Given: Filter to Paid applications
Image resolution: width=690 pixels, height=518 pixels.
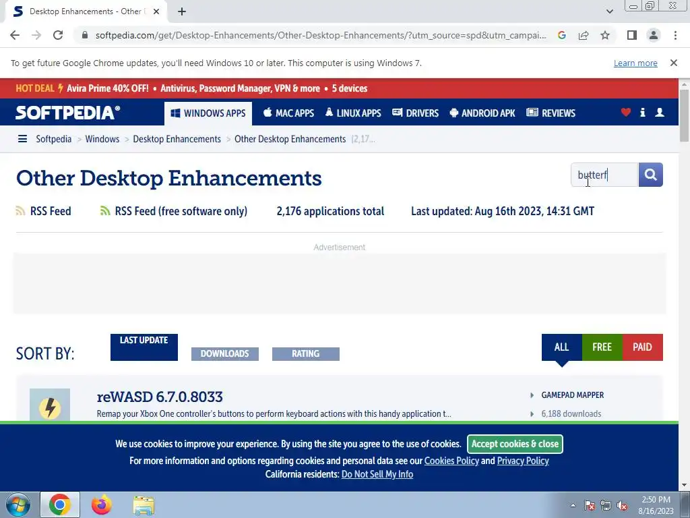Looking at the screenshot, I should point(642,347).
